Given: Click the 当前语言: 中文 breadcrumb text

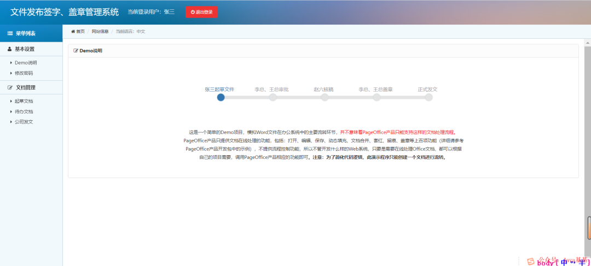Looking at the screenshot, I should point(130,32).
